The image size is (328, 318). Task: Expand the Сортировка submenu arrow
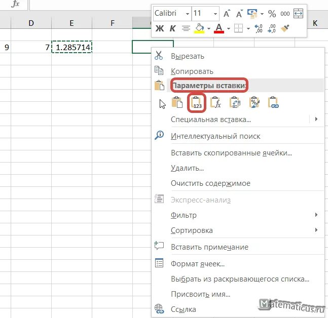[316, 230]
